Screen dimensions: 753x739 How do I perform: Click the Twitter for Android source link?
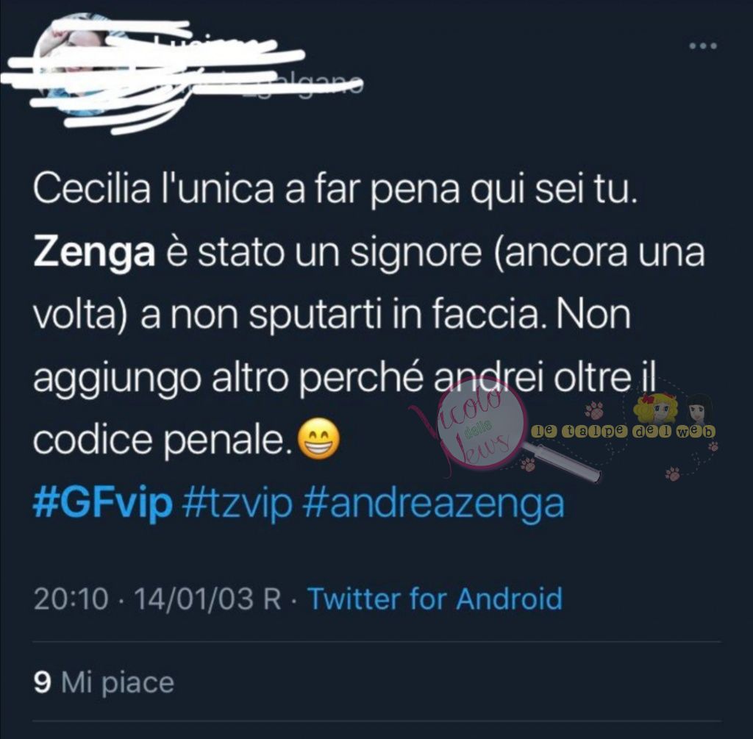435,599
